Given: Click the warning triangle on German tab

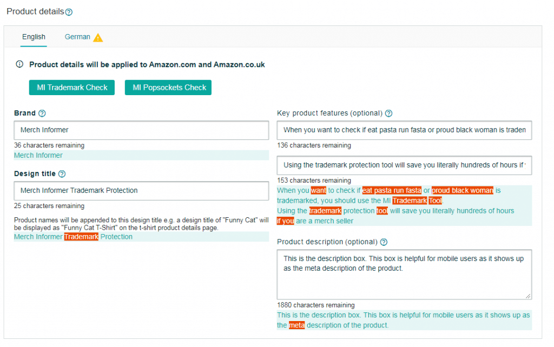Looking at the screenshot, I should (x=98, y=37).
